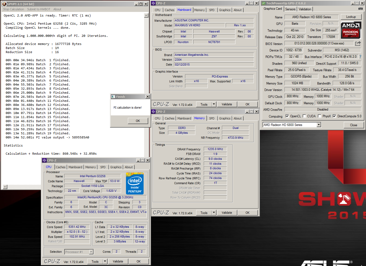Click the NB Frequency value 4733.9 MHz
This screenshot has width=366, height=266.
click(x=236, y=138)
